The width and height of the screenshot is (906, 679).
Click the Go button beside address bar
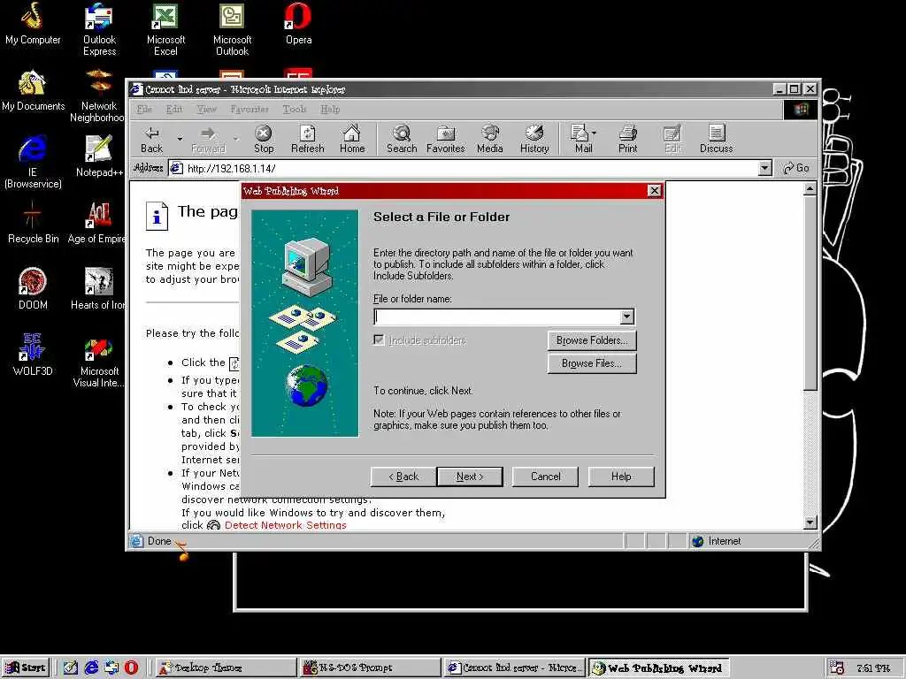[795, 168]
